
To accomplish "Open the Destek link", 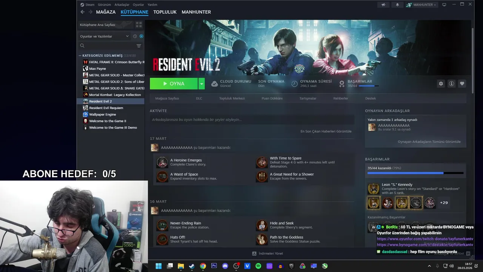I will (x=371, y=98).
